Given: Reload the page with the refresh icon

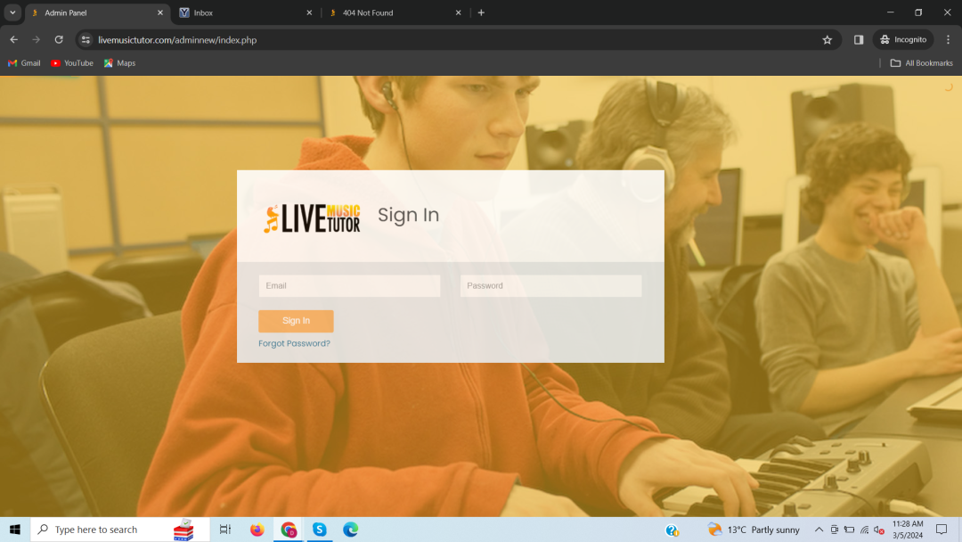Looking at the screenshot, I should pos(59,39).
